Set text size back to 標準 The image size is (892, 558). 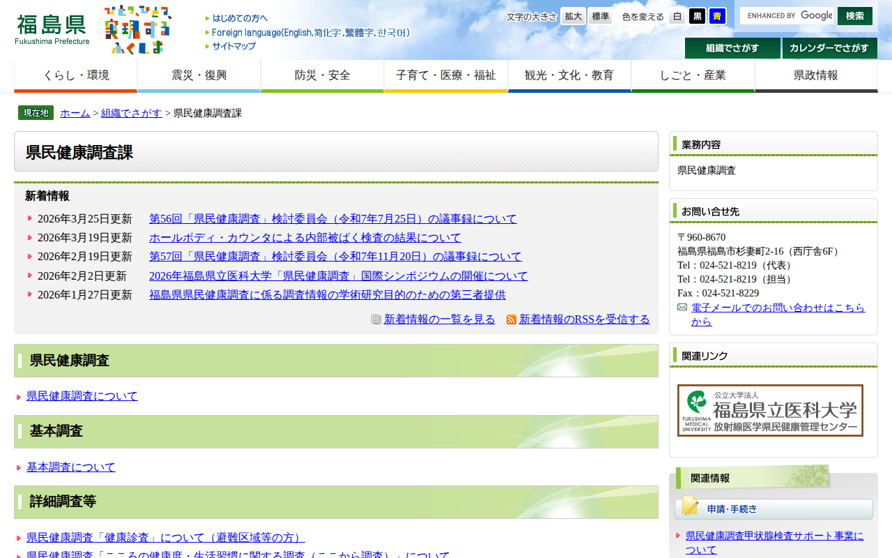(599, 15)
